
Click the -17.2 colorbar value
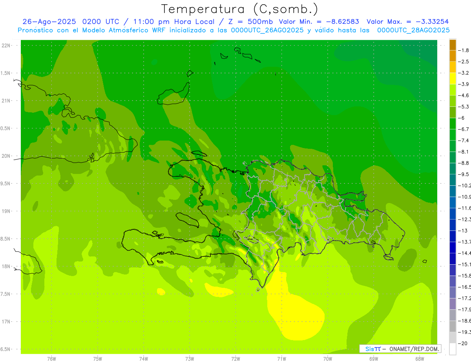pos(465,298)
